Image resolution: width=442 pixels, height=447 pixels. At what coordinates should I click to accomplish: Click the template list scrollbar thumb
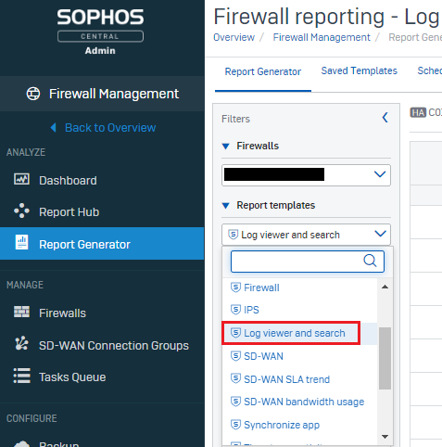coord(385,358)
